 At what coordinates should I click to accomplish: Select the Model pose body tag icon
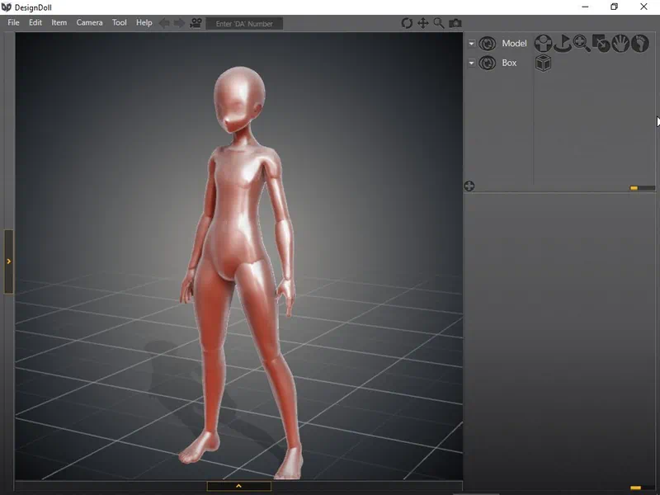pyautogui.click(x=544, y=44)
